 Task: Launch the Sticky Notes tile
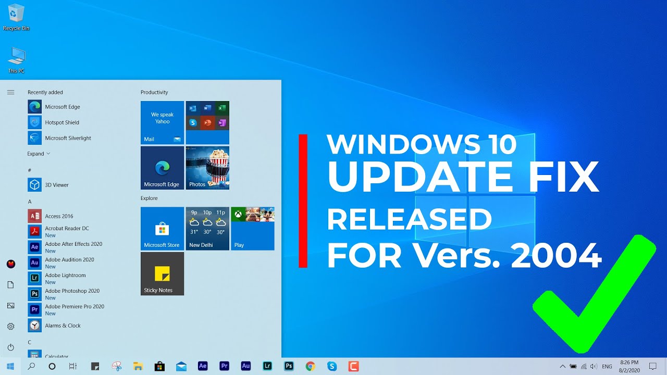click(x=162, y=274)
